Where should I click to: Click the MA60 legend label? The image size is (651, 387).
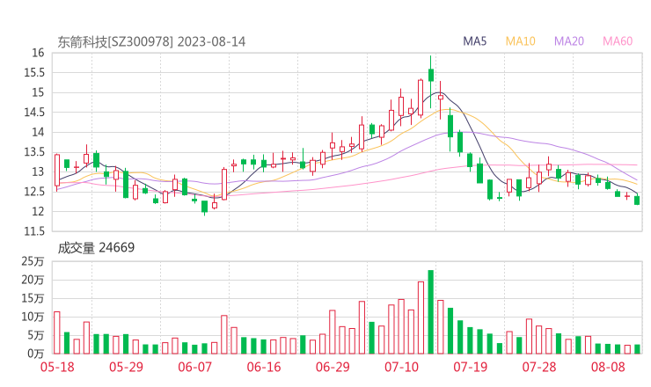tap(618, 41)
